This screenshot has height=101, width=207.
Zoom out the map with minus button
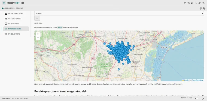coord(38,38)
